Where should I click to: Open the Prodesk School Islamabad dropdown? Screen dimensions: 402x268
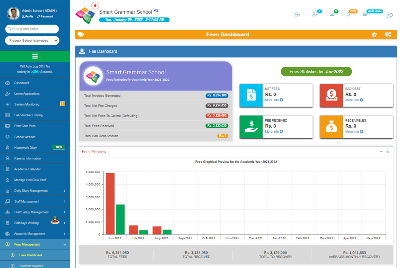click(x=32, y=41)
